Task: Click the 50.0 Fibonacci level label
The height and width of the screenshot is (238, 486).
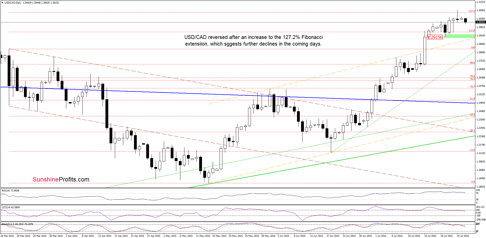Action: click(472, 115)
